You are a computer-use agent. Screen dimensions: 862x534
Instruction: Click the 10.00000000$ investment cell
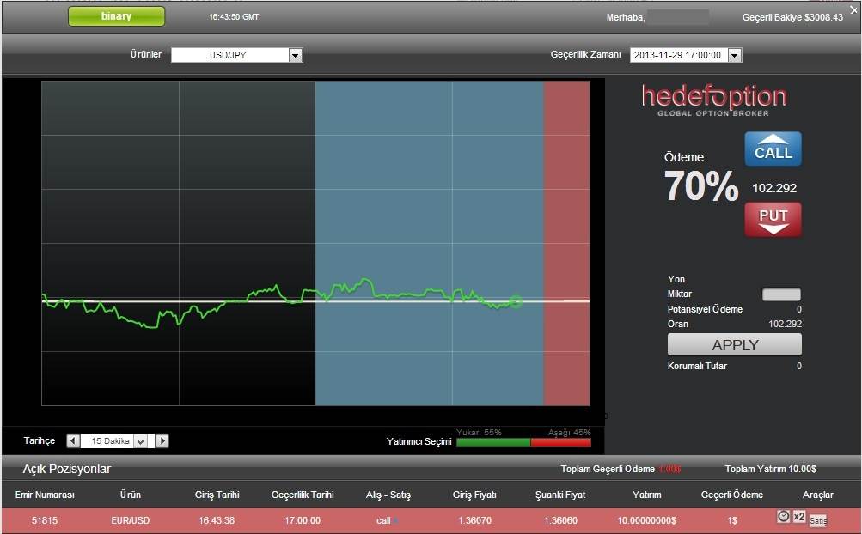tap(646, 520)
